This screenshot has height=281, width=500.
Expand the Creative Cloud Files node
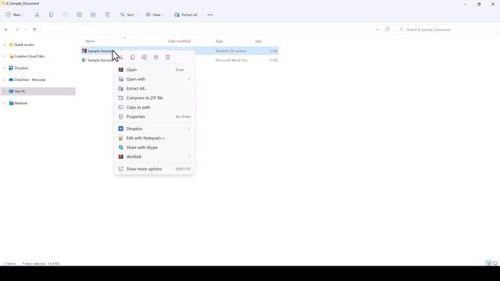(5, 56)
